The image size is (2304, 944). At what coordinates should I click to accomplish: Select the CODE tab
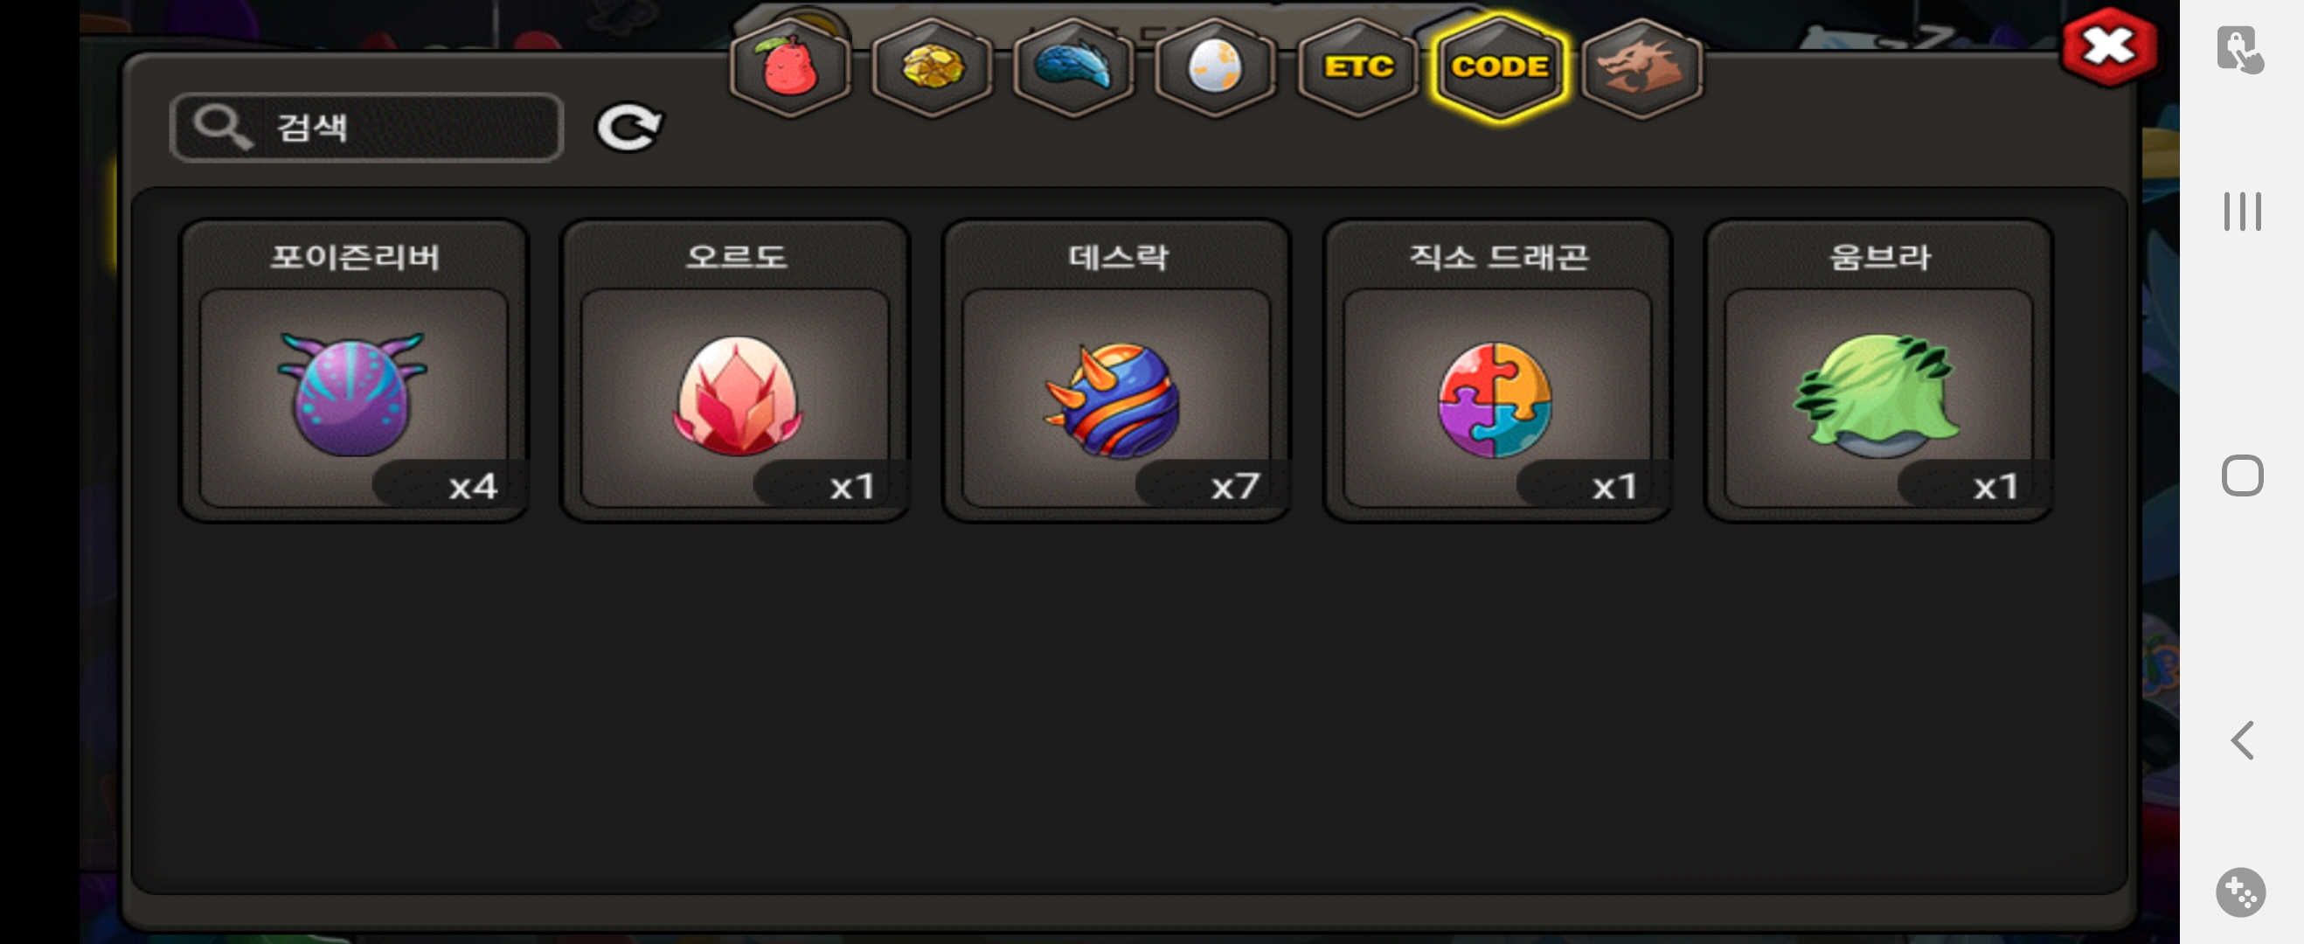[1500, 67]
